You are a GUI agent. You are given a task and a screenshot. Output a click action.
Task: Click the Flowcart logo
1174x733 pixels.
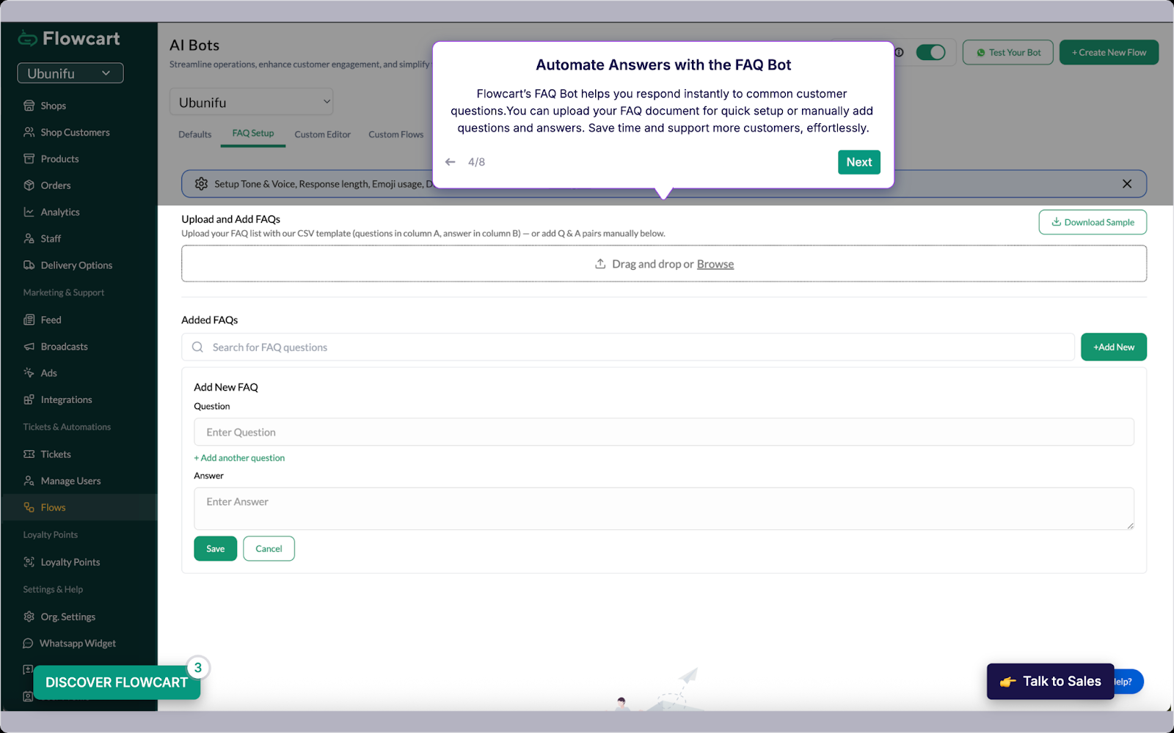click(x=69, y=39)
